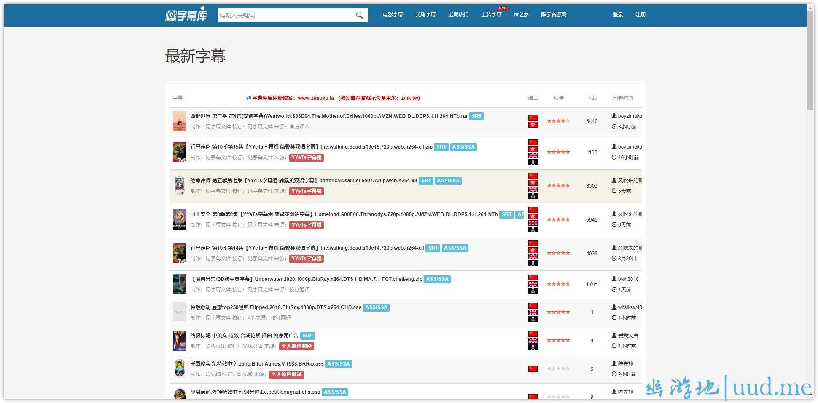The height and width of the screenshot is (403, 818).
Task: Click the SUP format badge on 终极标靶 row
Action: coord(307,336)
